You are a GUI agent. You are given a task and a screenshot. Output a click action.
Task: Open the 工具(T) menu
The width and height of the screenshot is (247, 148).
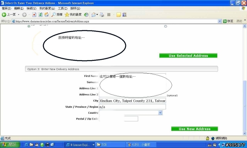pos(63,8)
